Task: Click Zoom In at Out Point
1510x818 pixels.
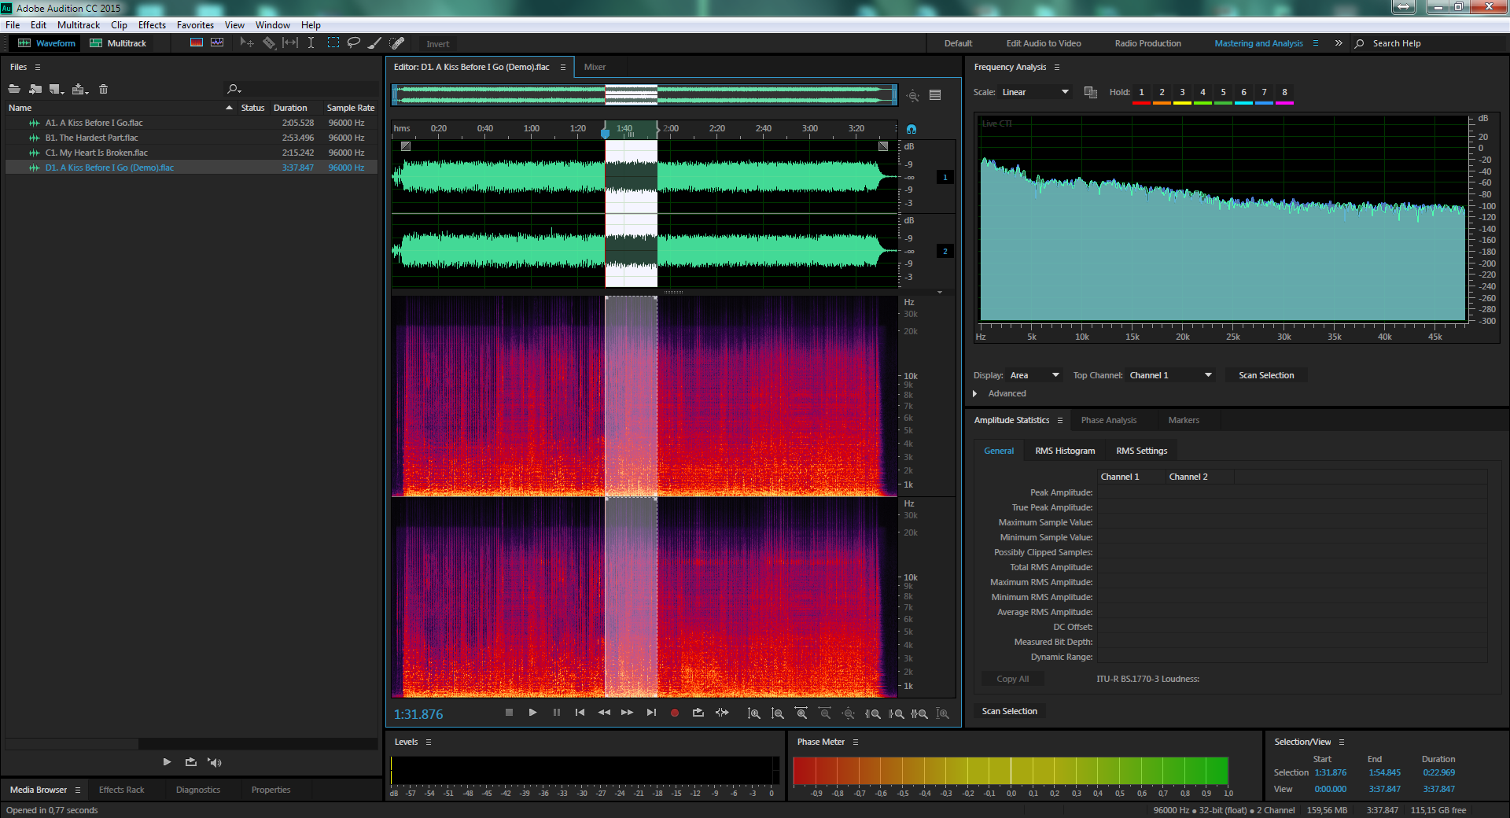Action: [x=896, y=713]
